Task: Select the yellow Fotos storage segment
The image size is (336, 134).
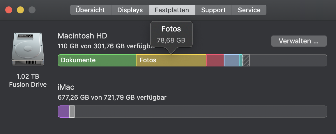Action: click(171, 60)
